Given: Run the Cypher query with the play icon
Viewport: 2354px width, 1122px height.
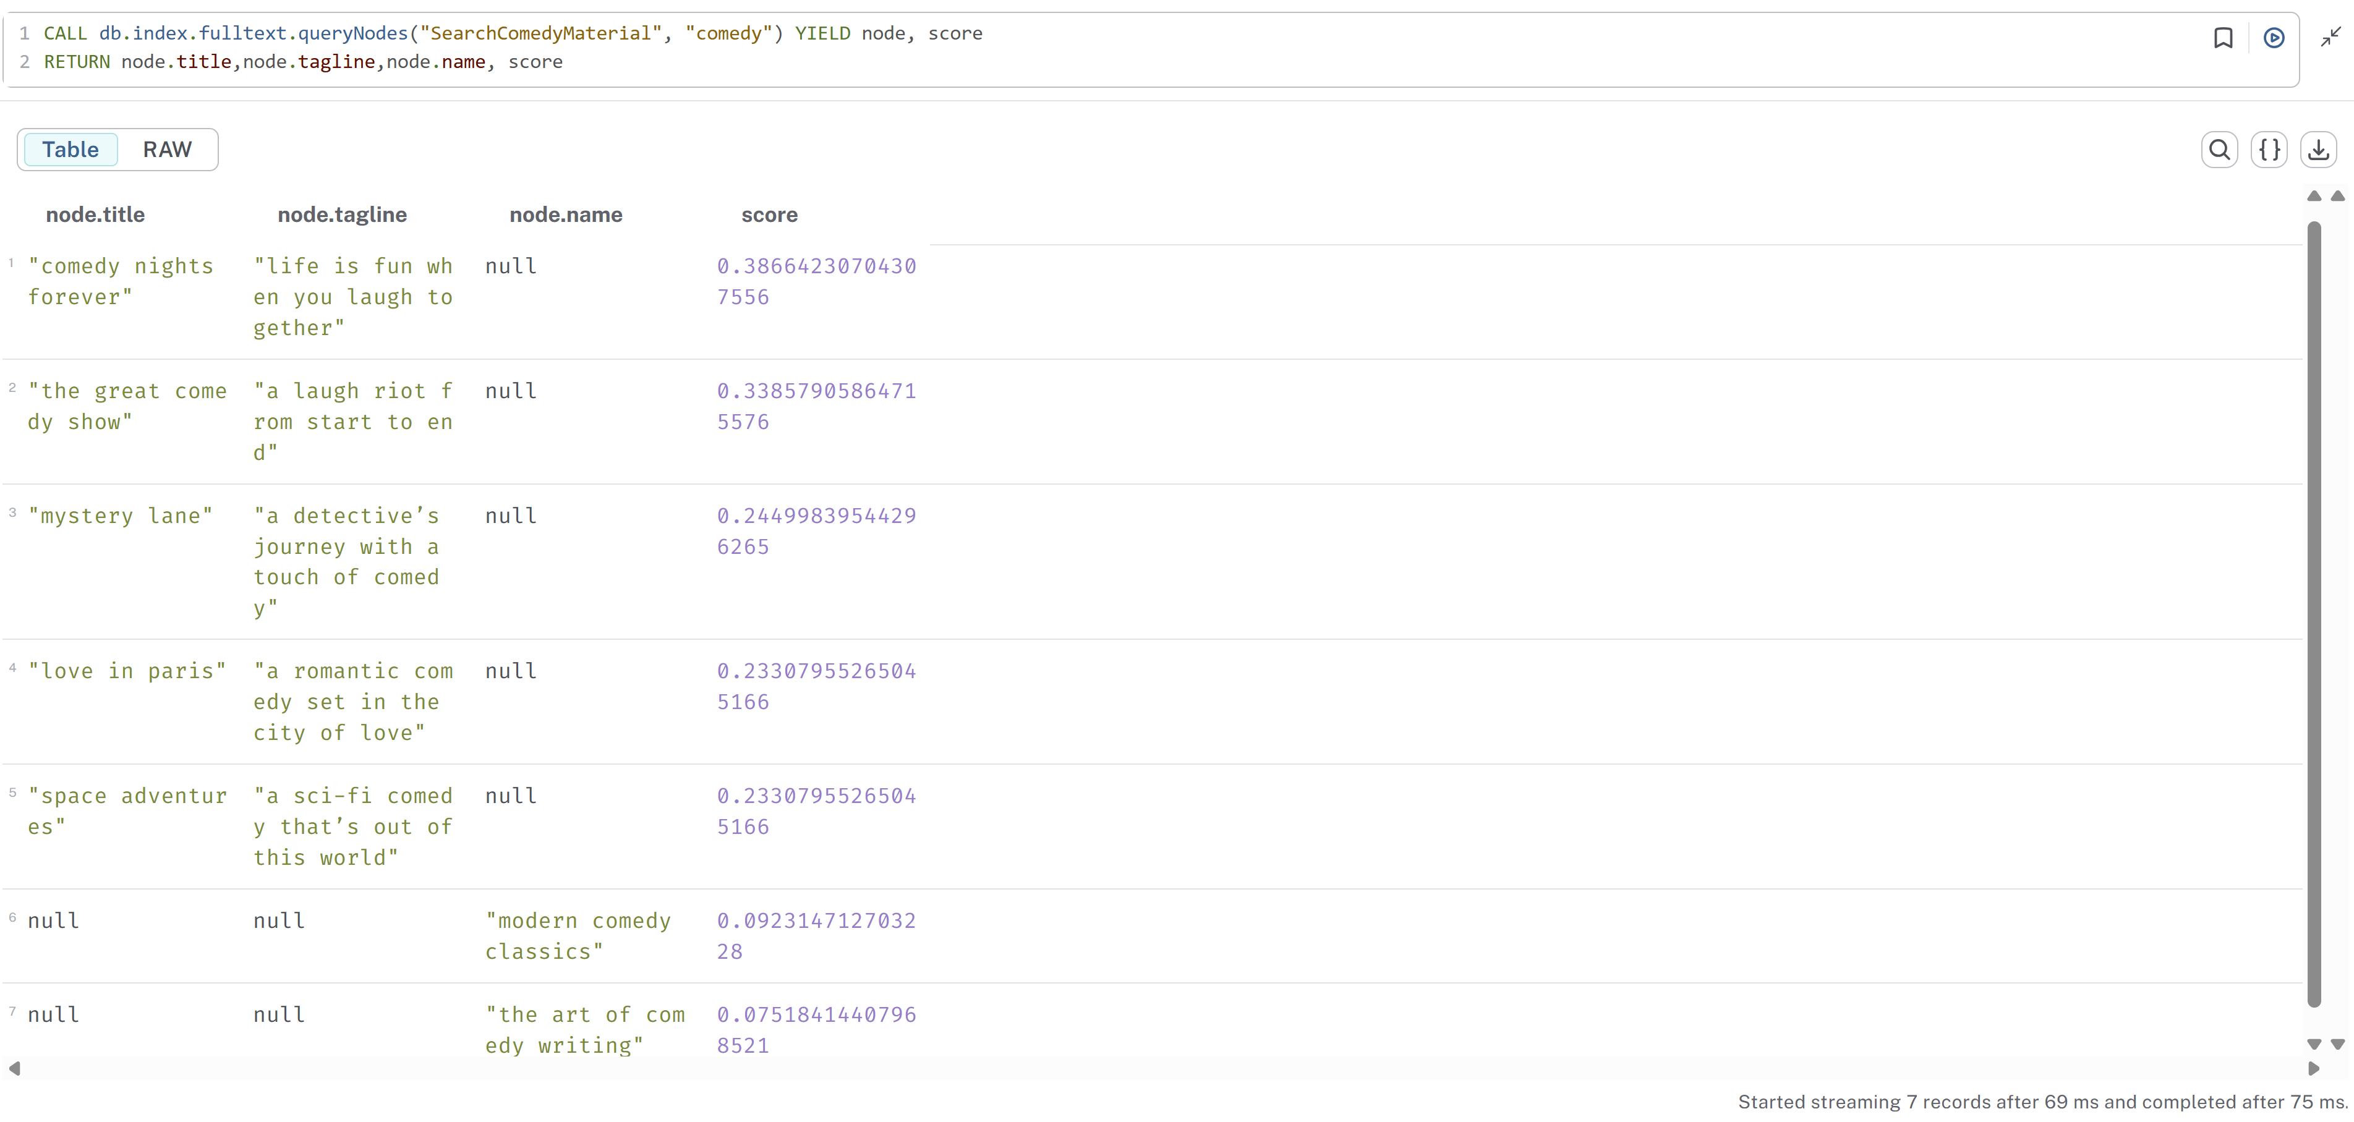Looking at the screenshot, I should click(x=2274, y=38).
